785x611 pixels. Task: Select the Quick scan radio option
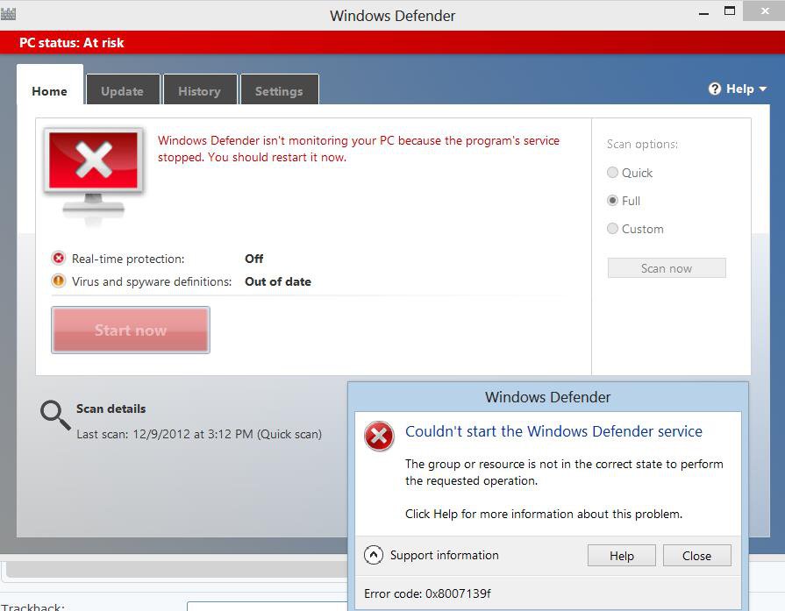click(613, 173)
